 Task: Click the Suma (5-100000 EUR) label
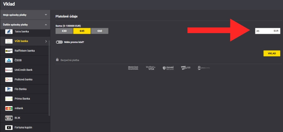(x=68, y=26)
